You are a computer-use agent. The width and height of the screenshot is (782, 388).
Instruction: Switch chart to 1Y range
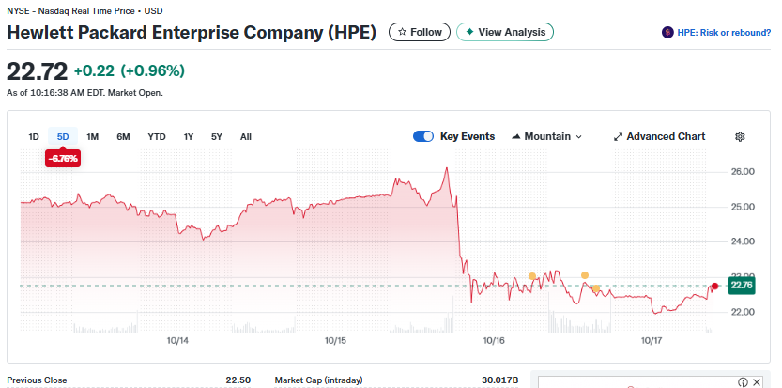[189, 137]
